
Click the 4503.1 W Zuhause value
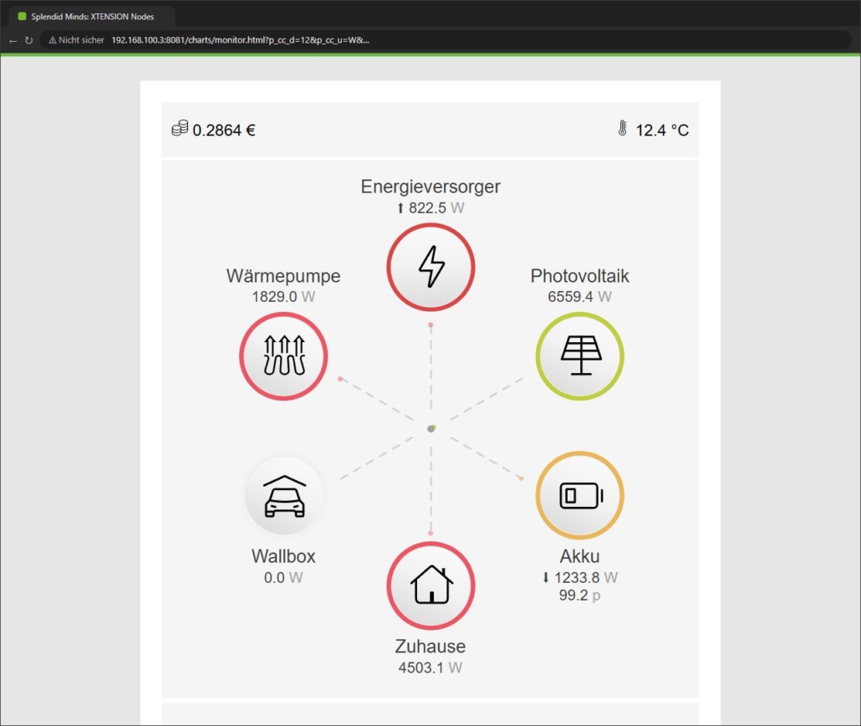tap(430, 667)
